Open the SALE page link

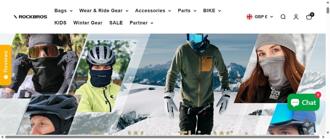pos(116,23)
